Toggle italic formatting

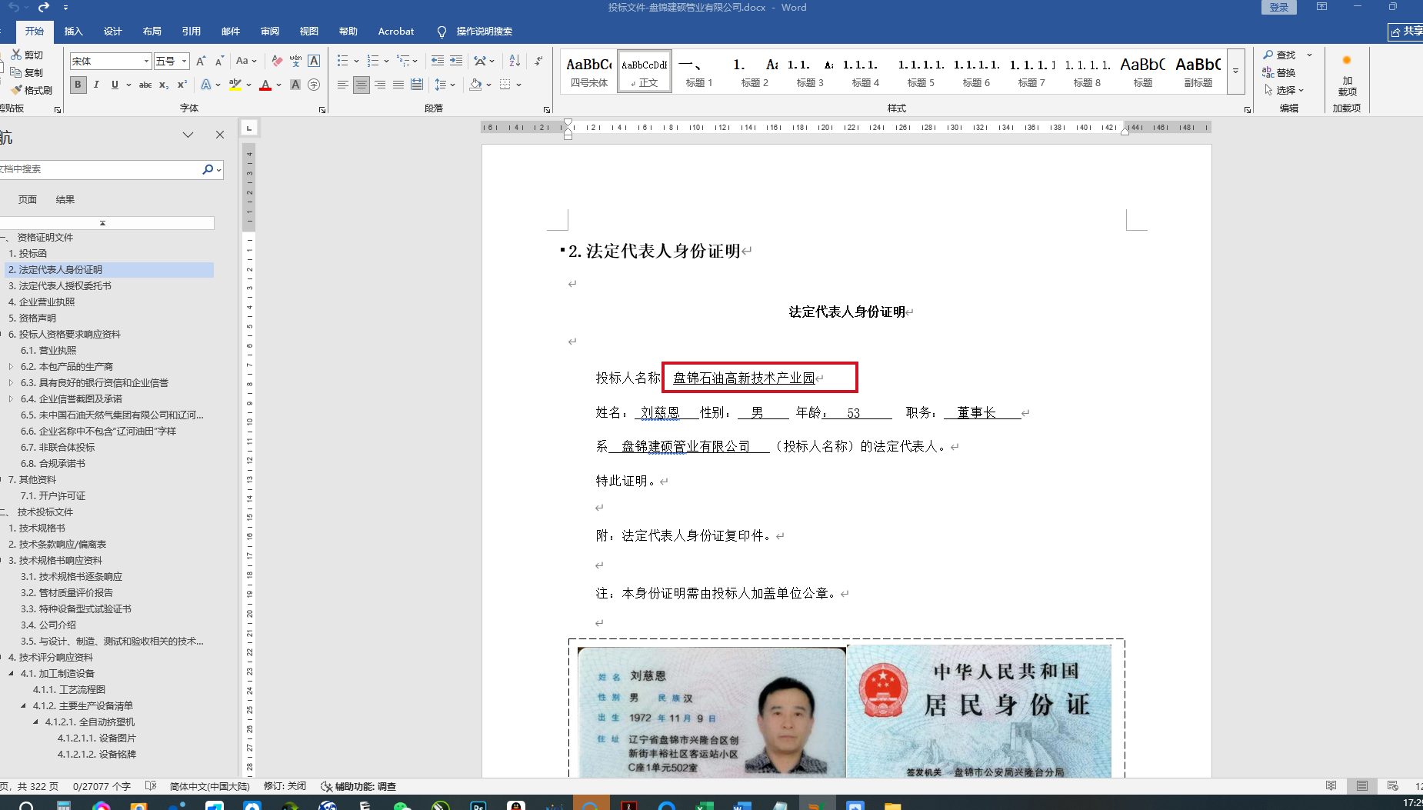(96, 85)
